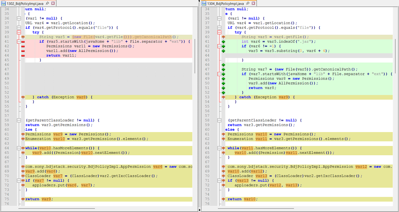Click 'catch (Exception var8)' in left pane
This screenshot has height=212, width=399.
coord(63,97)
